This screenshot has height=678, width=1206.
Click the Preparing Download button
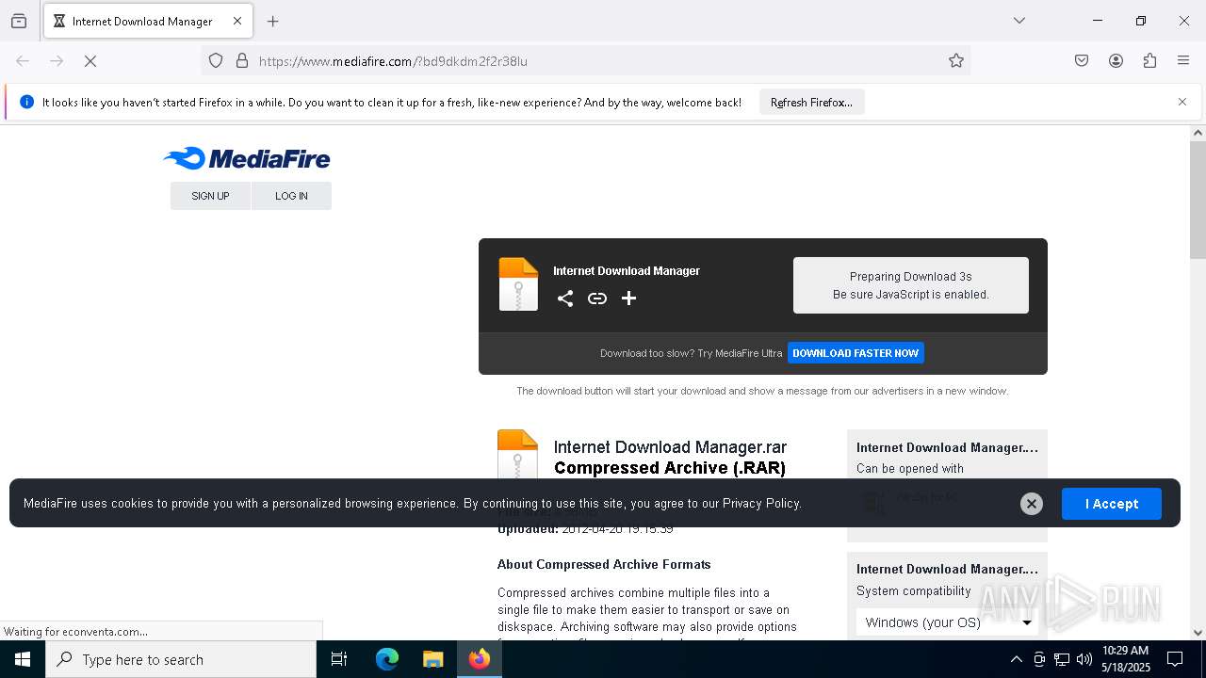point(910,285)
